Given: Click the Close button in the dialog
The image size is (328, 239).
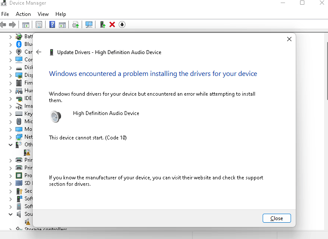Looking at the screenshot, I should tap(276, 218).
